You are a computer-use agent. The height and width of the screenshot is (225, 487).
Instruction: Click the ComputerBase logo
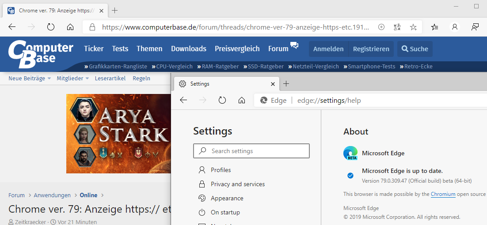(40, 55)
